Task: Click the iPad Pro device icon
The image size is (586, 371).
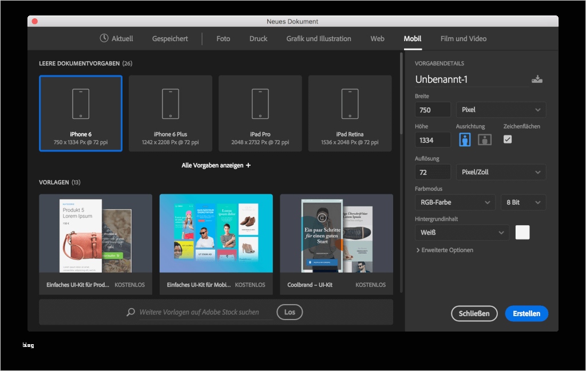Action: (x=260, y=104)
